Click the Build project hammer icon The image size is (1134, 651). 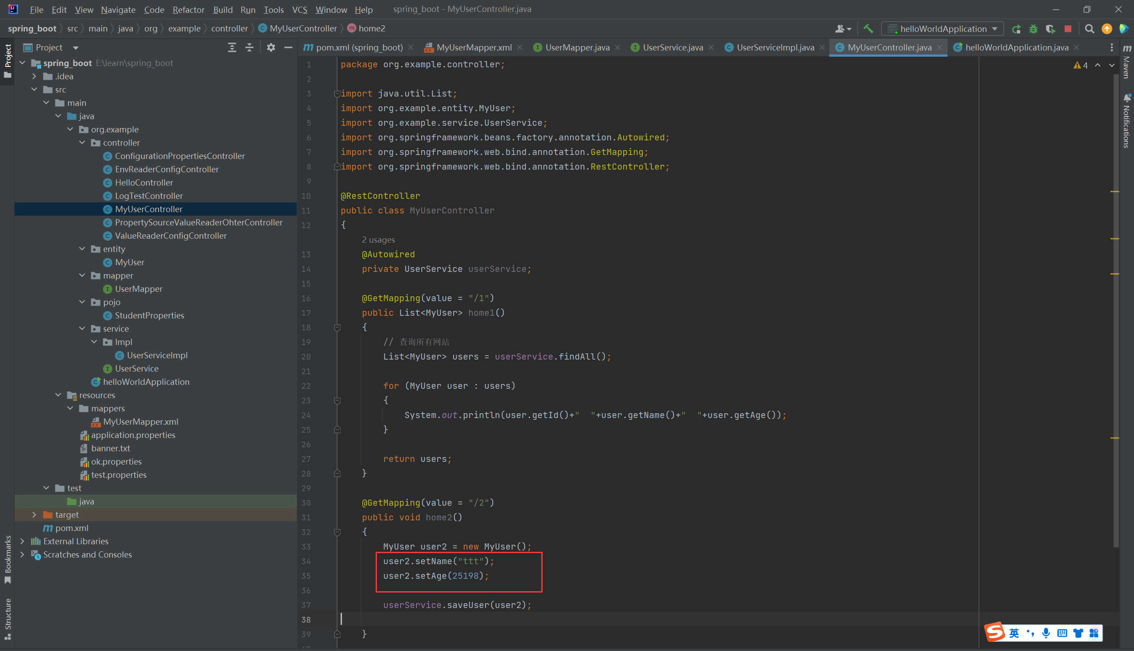pos(868,29)
